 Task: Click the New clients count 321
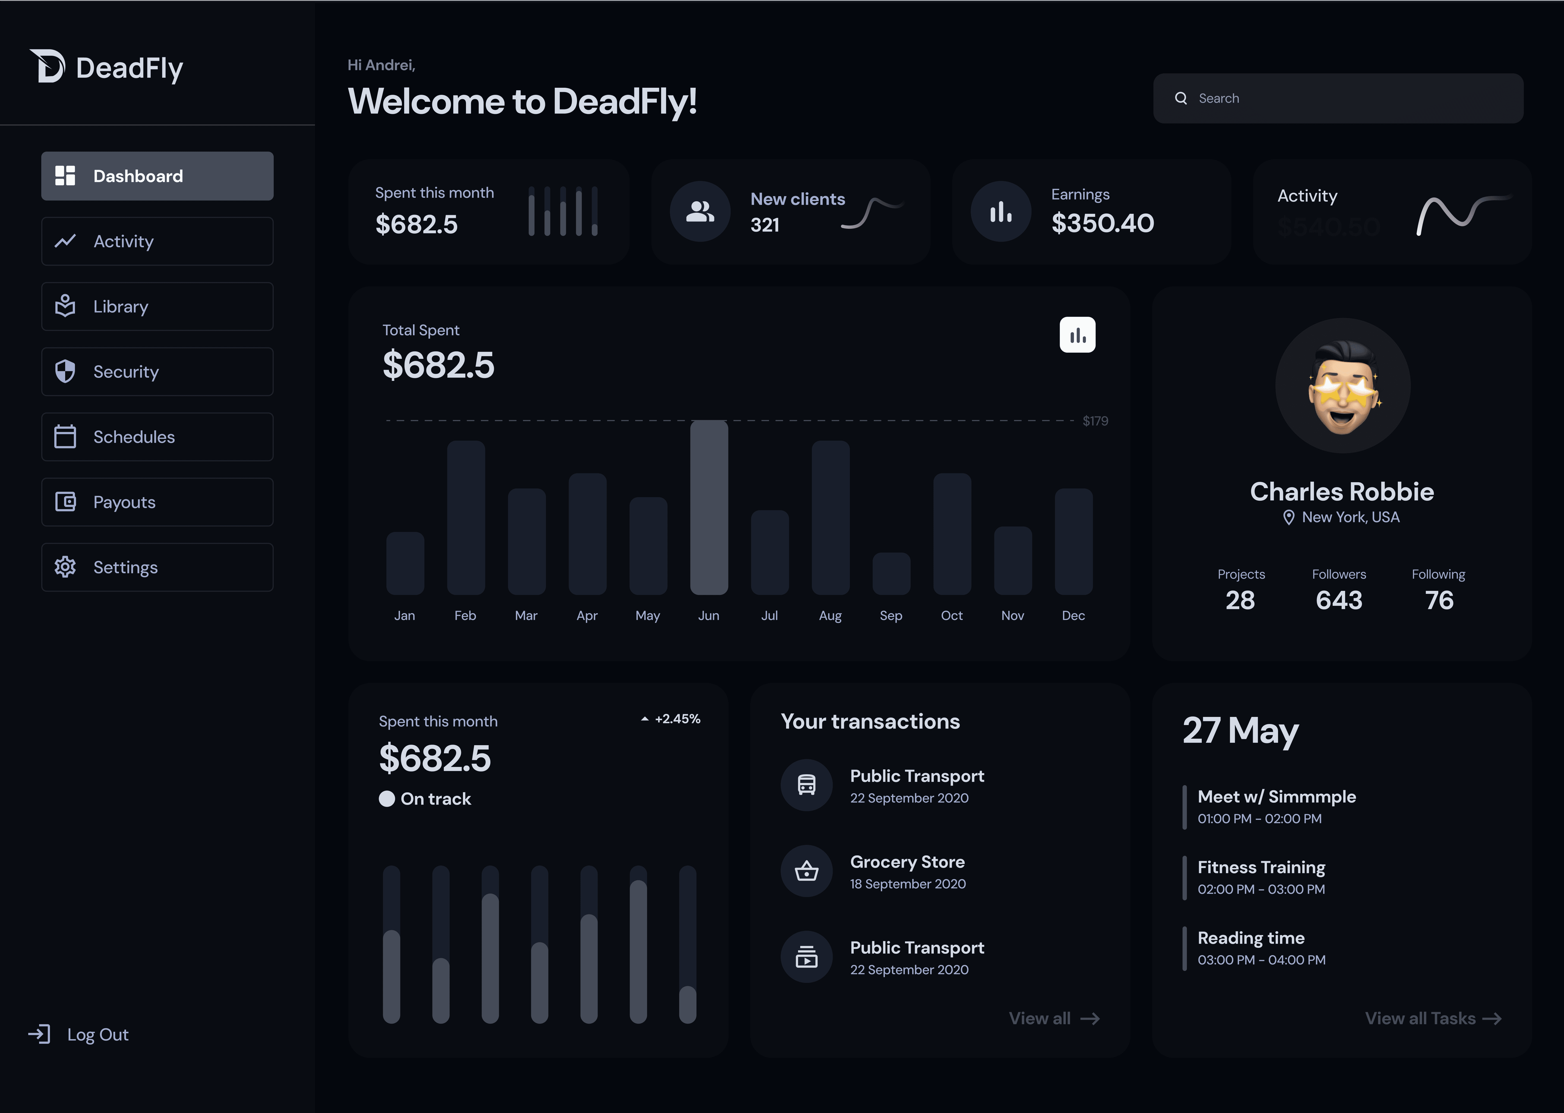(x=765, y=225)
